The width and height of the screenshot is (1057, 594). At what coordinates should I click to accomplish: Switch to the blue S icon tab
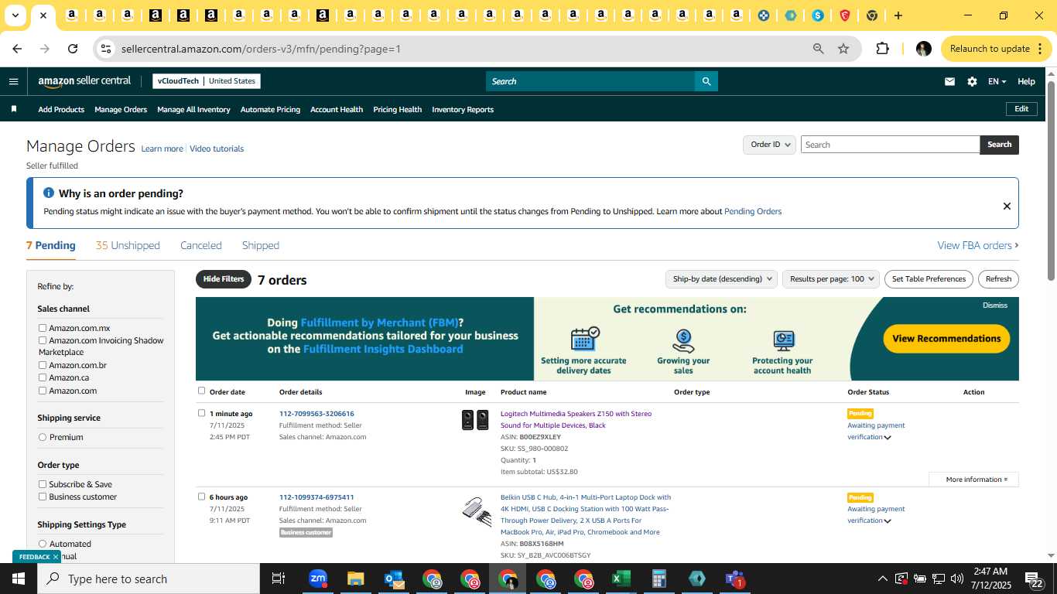818,15
